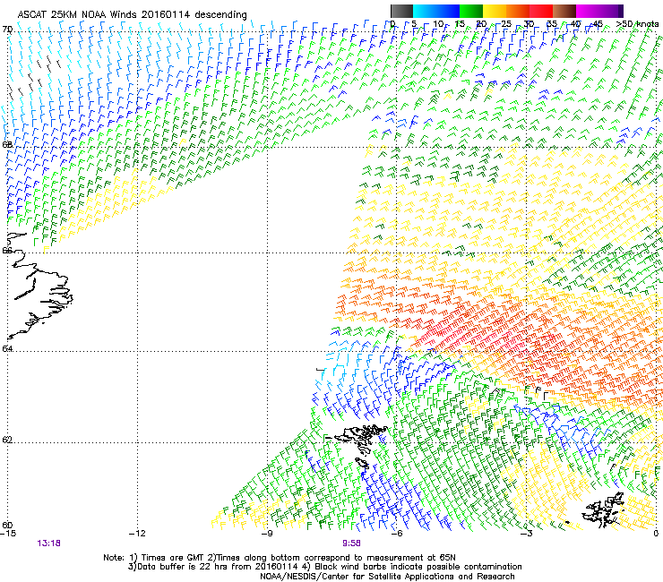The width and height of the screenshot is (663, 582).
Task: Click the magenta-purple 40-50 knots legend band
Action: click(x=599, y=11)
